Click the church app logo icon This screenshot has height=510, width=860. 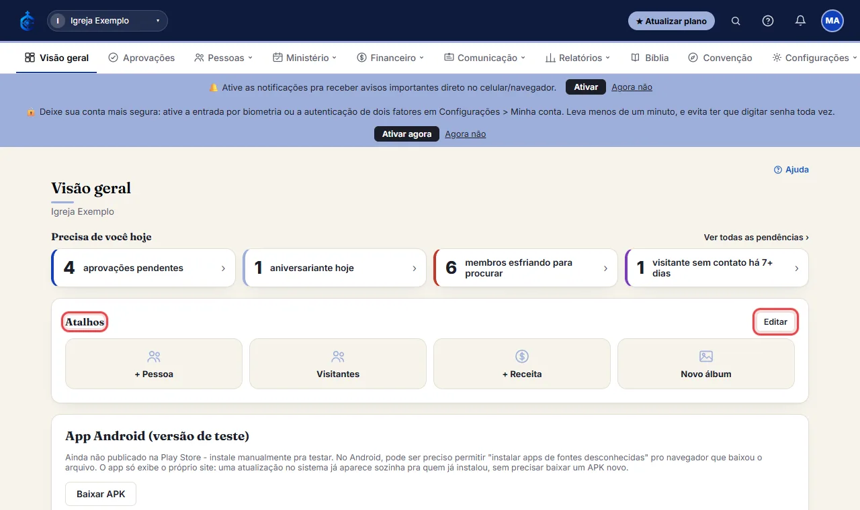click(x=28, y=21)
